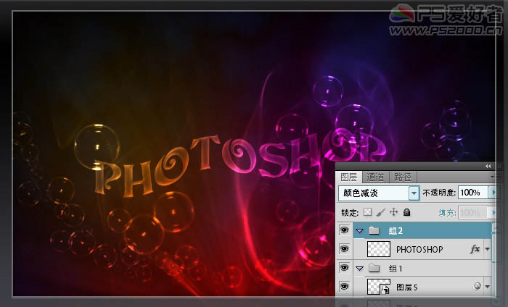508x307 pixels.
Task: Click fx icon on PHOTOSHOP layer
Action: pos(475,249)
